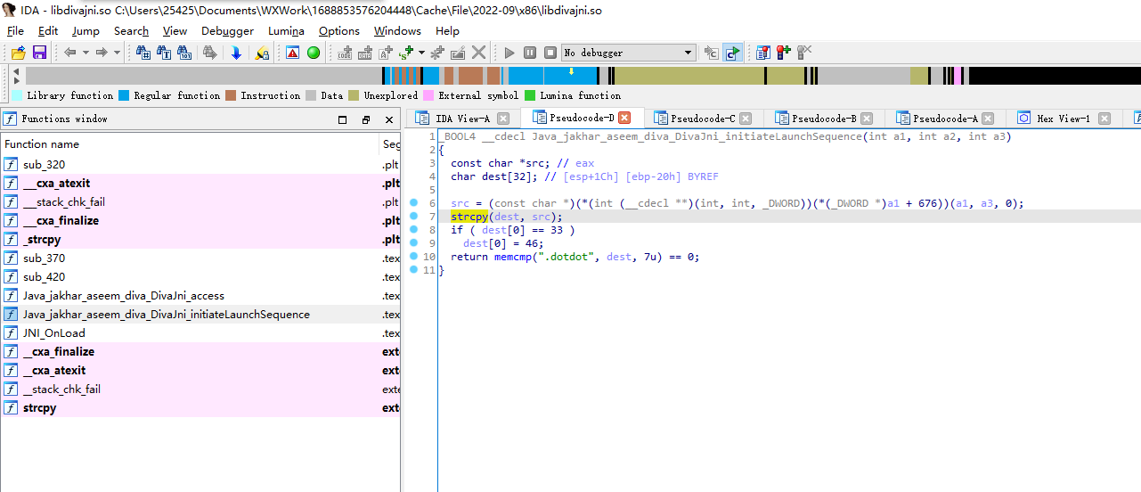Click the green circle icon
Screen dimensions: 1141x492
click(314, 53)
